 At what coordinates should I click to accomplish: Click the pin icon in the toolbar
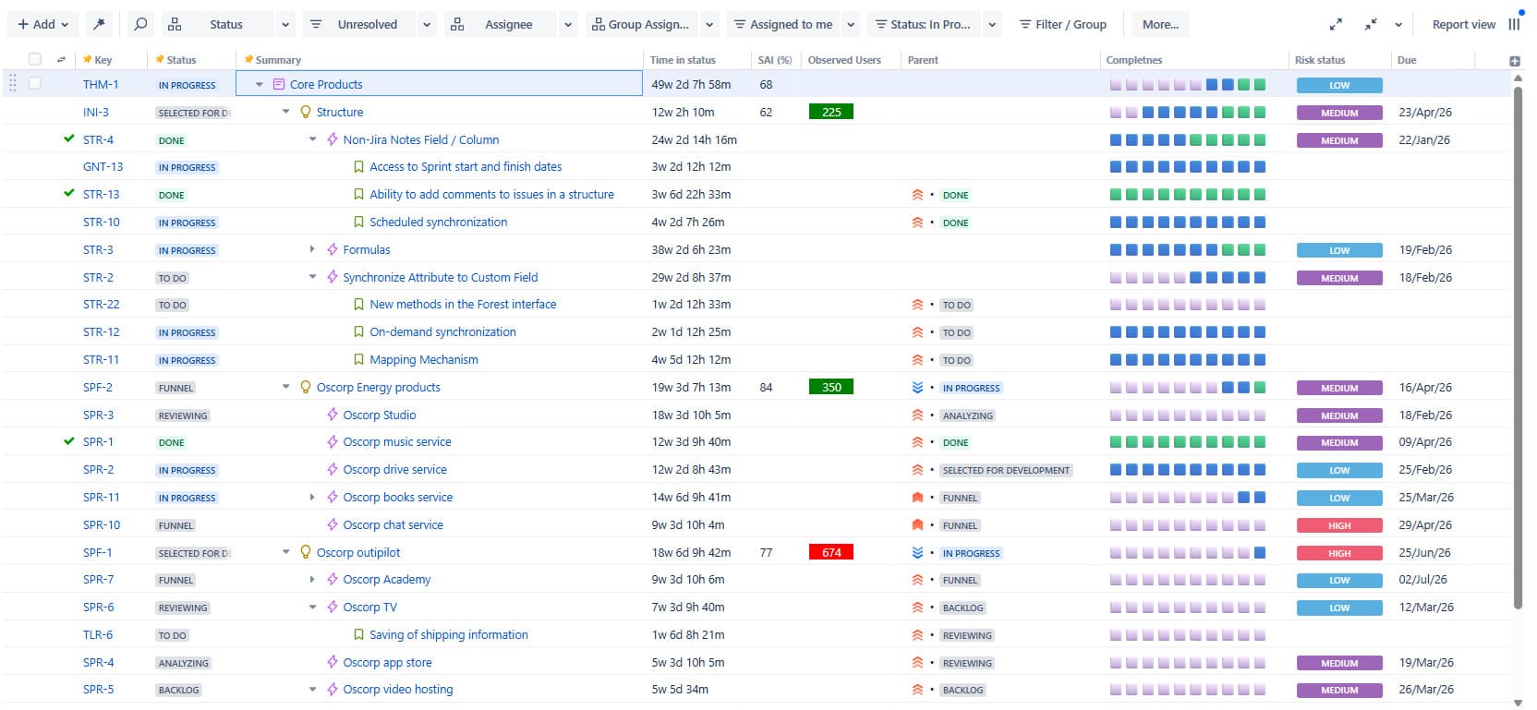click(99, 24)
